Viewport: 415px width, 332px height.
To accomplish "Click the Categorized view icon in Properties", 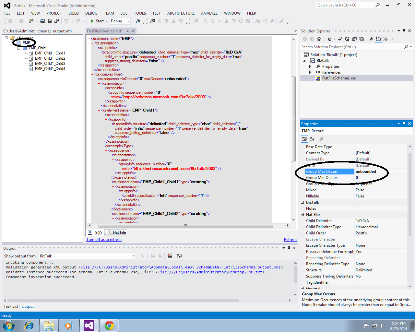I will point(304,139).
